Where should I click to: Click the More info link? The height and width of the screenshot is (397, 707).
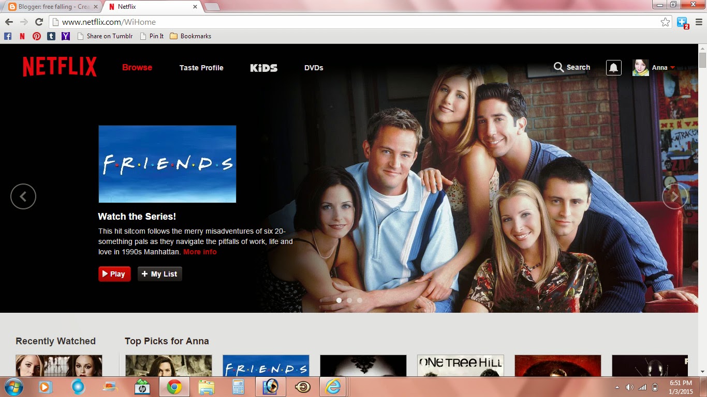tap(200, 252)
